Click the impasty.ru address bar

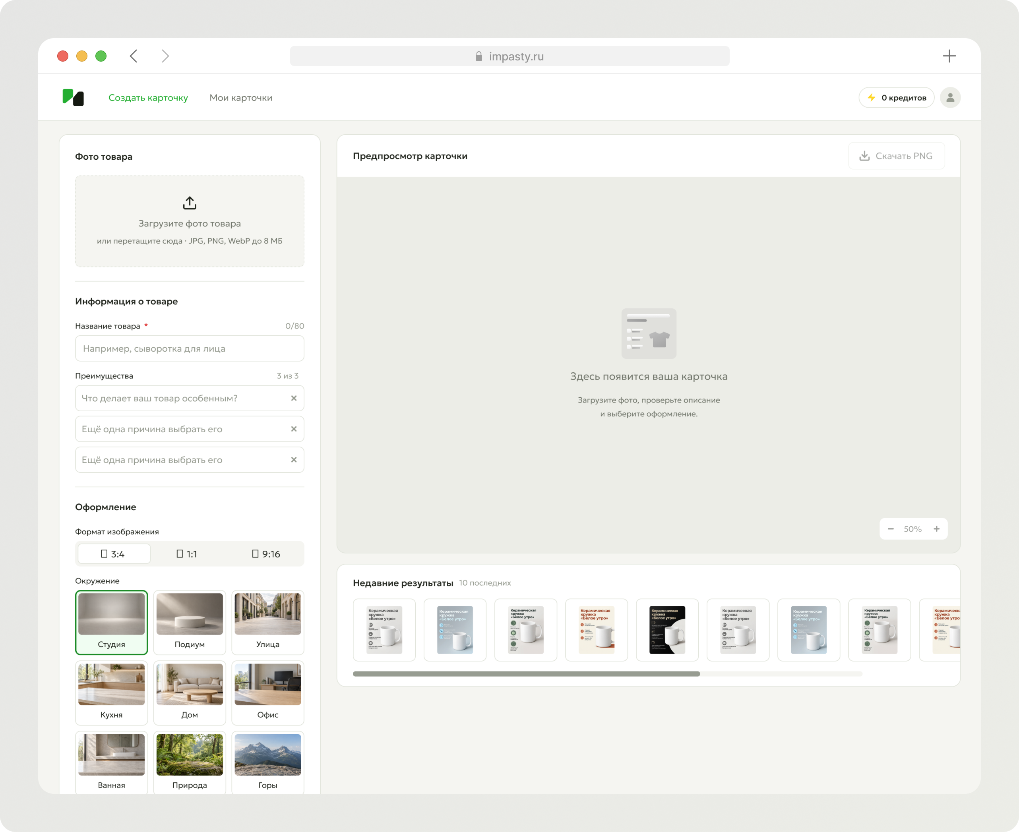coord(509,56)
